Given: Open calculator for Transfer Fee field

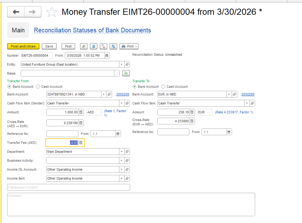Looking at the screenshot, I should click(x=81, y=143).
